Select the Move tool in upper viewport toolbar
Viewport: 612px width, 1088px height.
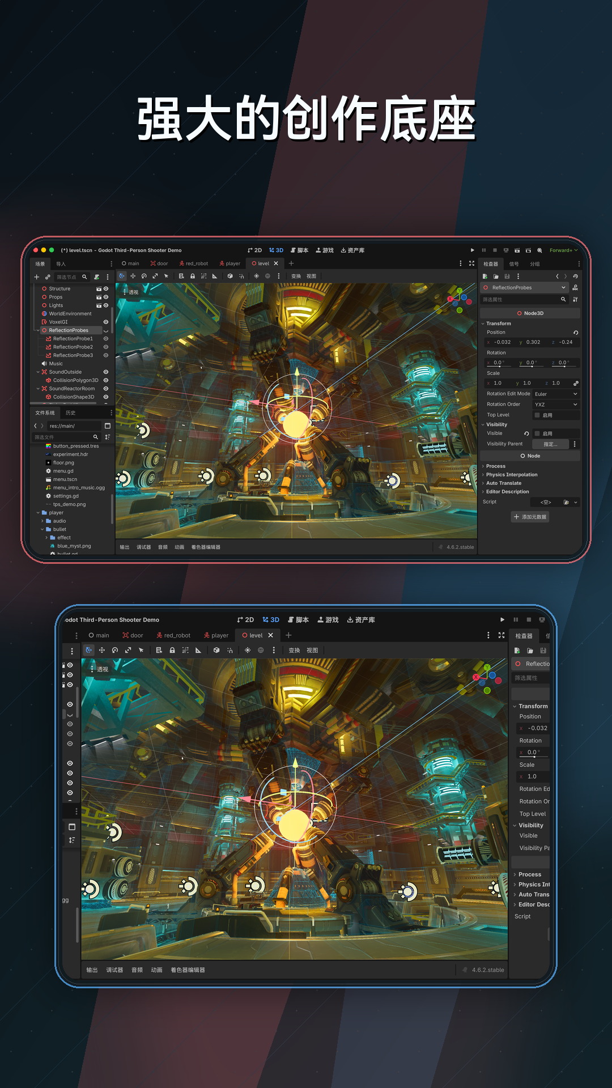133,276
